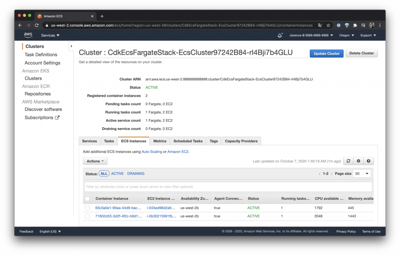Open the Capacity Providers tab
This screenshot has height=255, width=400.
click(x=241, y=141)
